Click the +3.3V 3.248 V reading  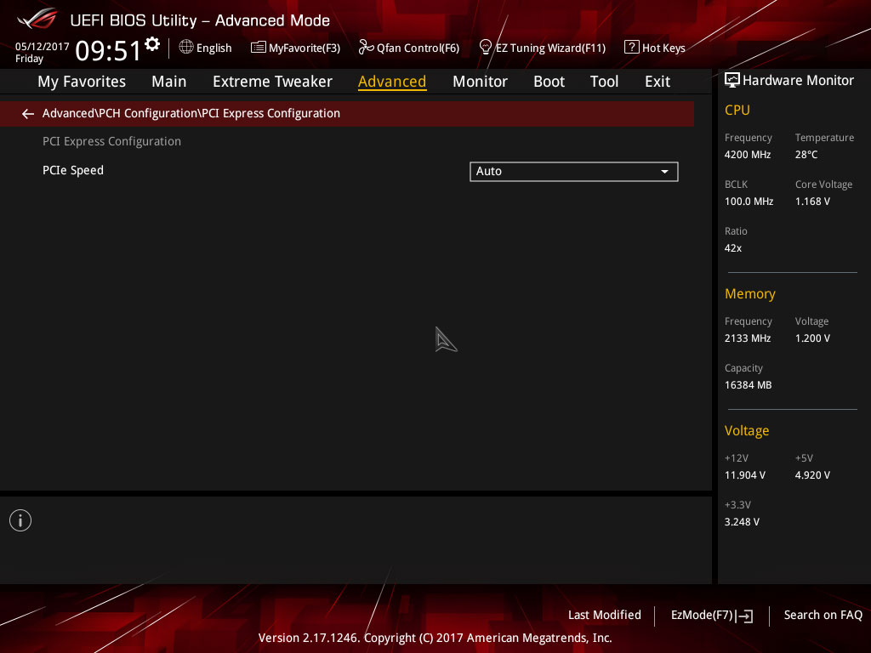click(x=742, y=522)
